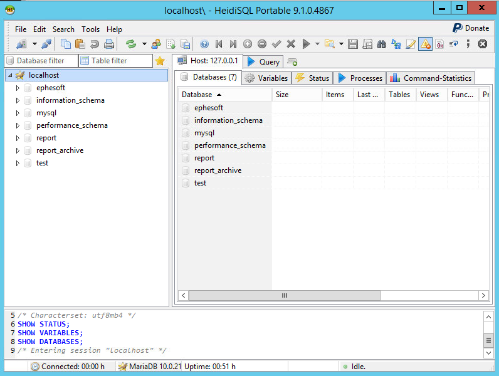The width and height of the screenshot is (499, 376).
Task: Click the Cancel editing X icon
Action: pos(290,44)
